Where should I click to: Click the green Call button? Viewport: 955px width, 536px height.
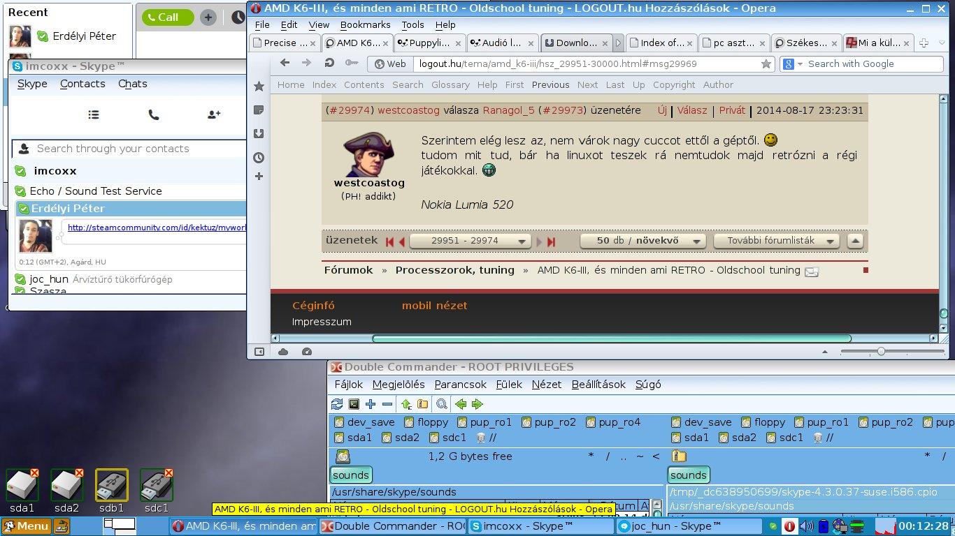click(x=168, y=17)
